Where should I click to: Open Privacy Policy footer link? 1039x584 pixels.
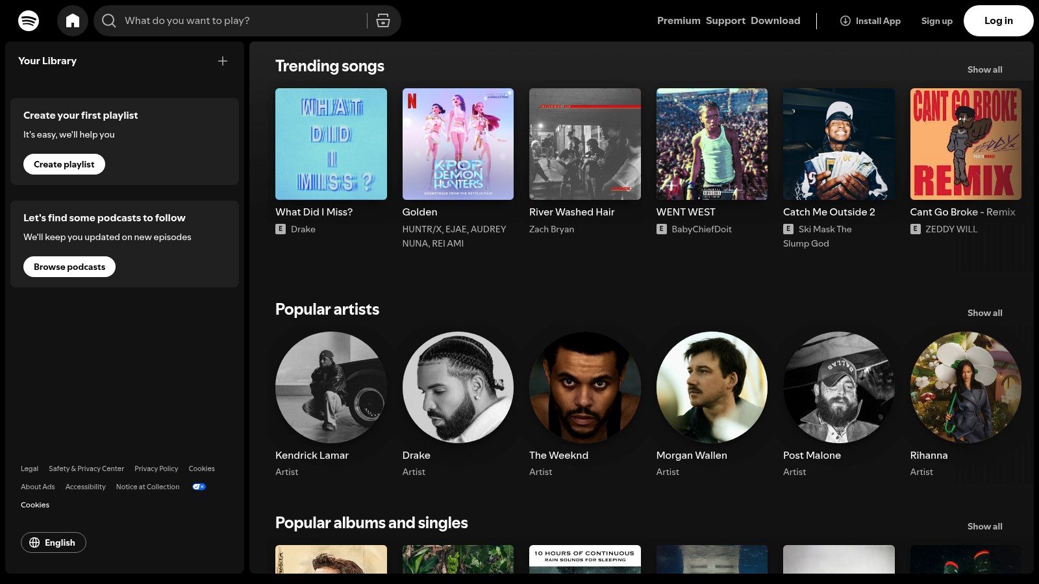(156, 468)
